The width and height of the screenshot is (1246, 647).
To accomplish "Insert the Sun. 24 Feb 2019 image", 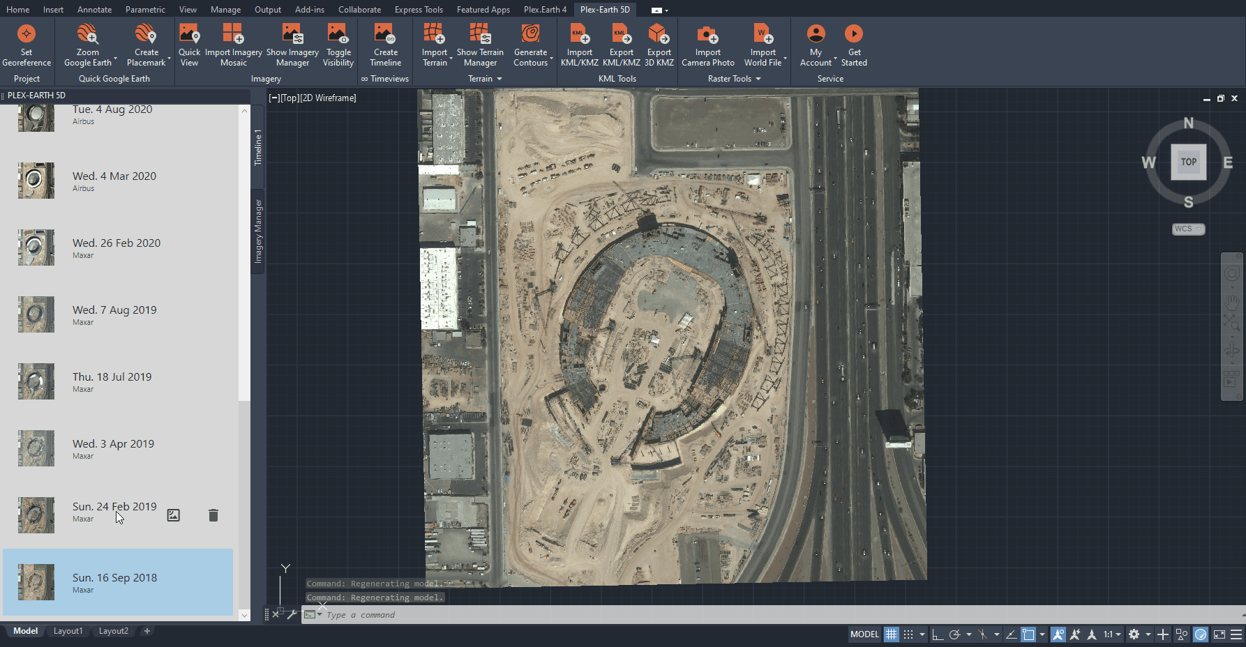I will point(174,515).
